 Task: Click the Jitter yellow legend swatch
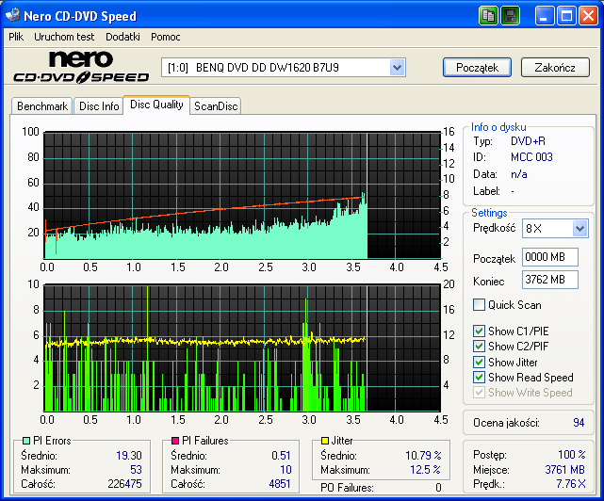[x=325, y=440]
